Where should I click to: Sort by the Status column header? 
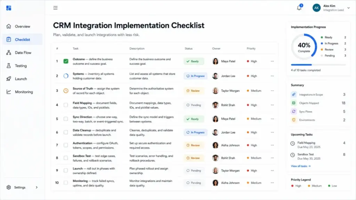click(188, 49)
